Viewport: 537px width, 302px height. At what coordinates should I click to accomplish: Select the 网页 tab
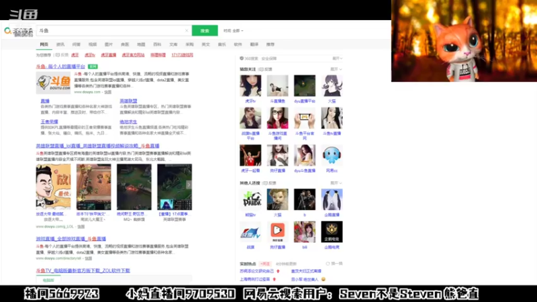tap(44, 44)
